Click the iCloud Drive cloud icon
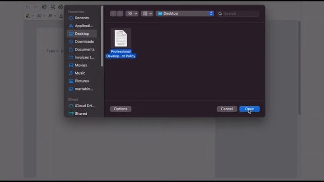The image size is (324, 182). click(71, 106)
